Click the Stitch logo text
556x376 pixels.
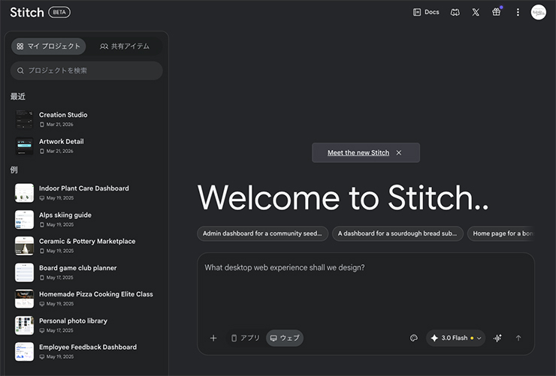tap(27, 13)
